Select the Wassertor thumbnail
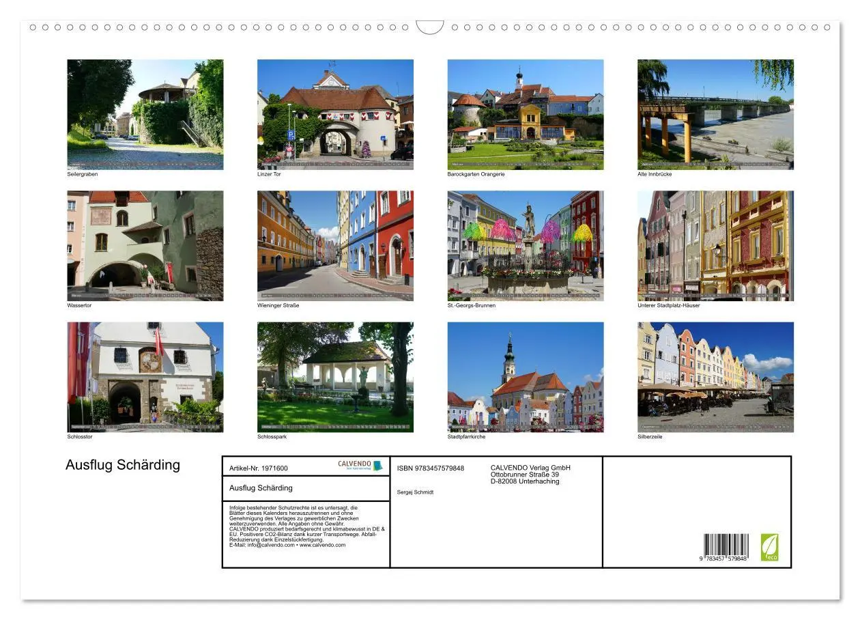The height and width of the screenshot is (620, 860). tap(145, 245)
